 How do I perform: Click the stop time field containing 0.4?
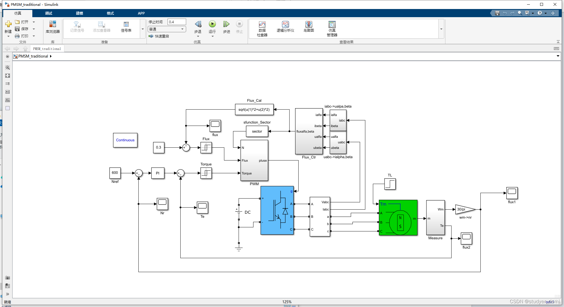[x=176, y=22]
